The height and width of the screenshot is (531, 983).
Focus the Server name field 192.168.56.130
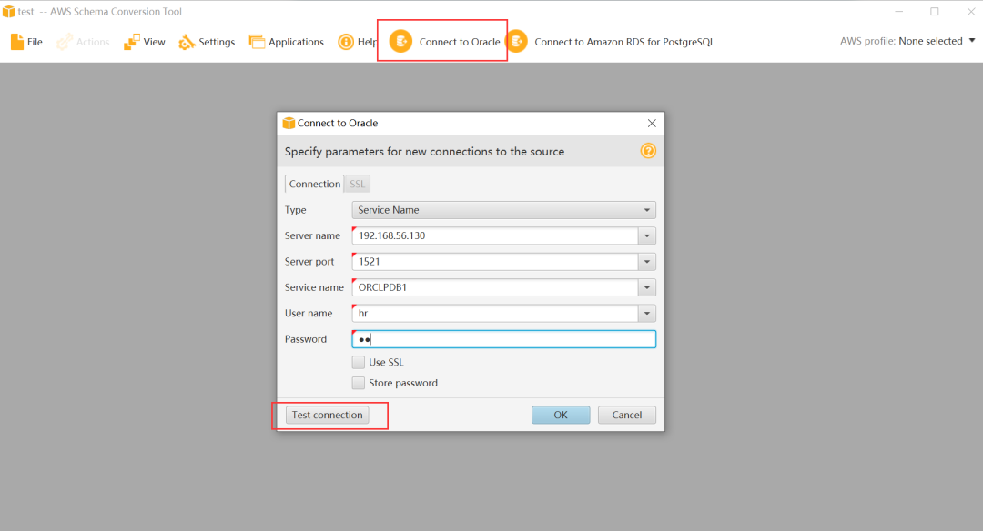point(495,236)
